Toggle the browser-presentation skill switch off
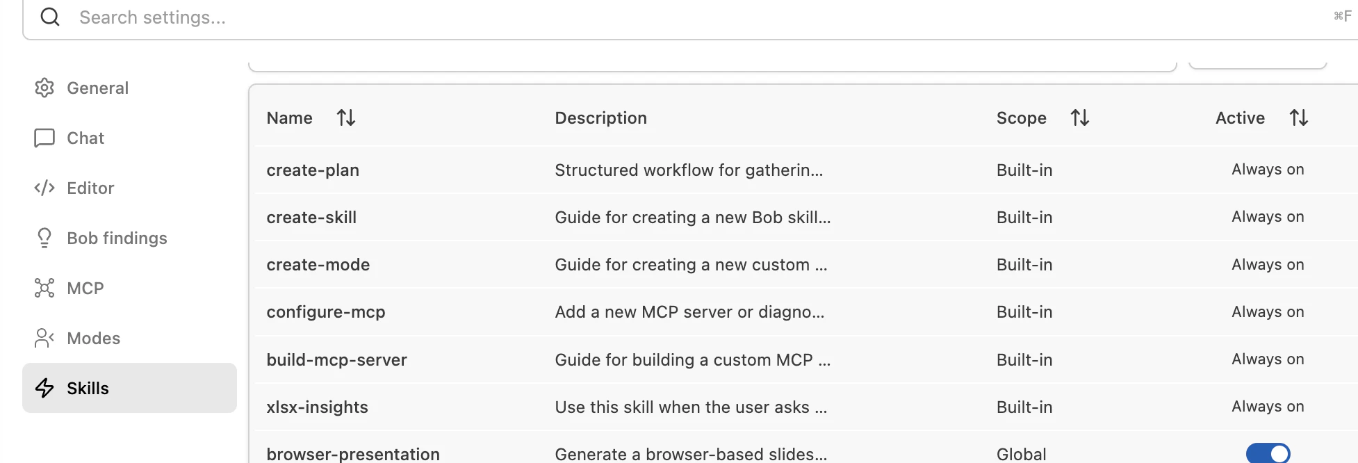This screenshot has height=463, width=1358. click(x=1268, y=453)
